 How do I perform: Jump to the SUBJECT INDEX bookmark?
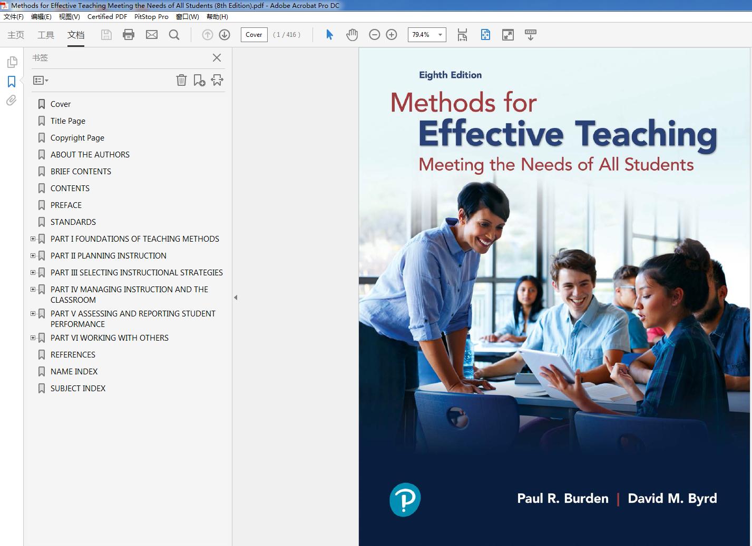pyautogui.click(x=78, y=389)
